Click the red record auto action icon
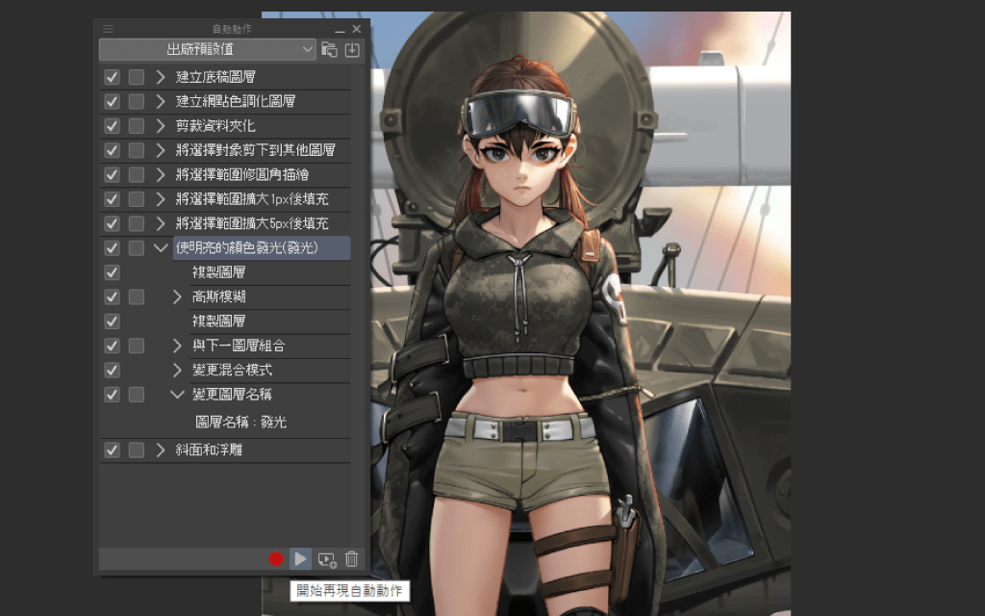 276,558
